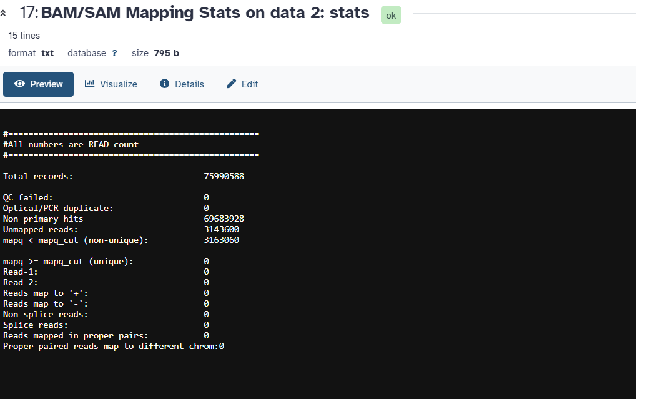Click the database question mark link

click(115, 53)
